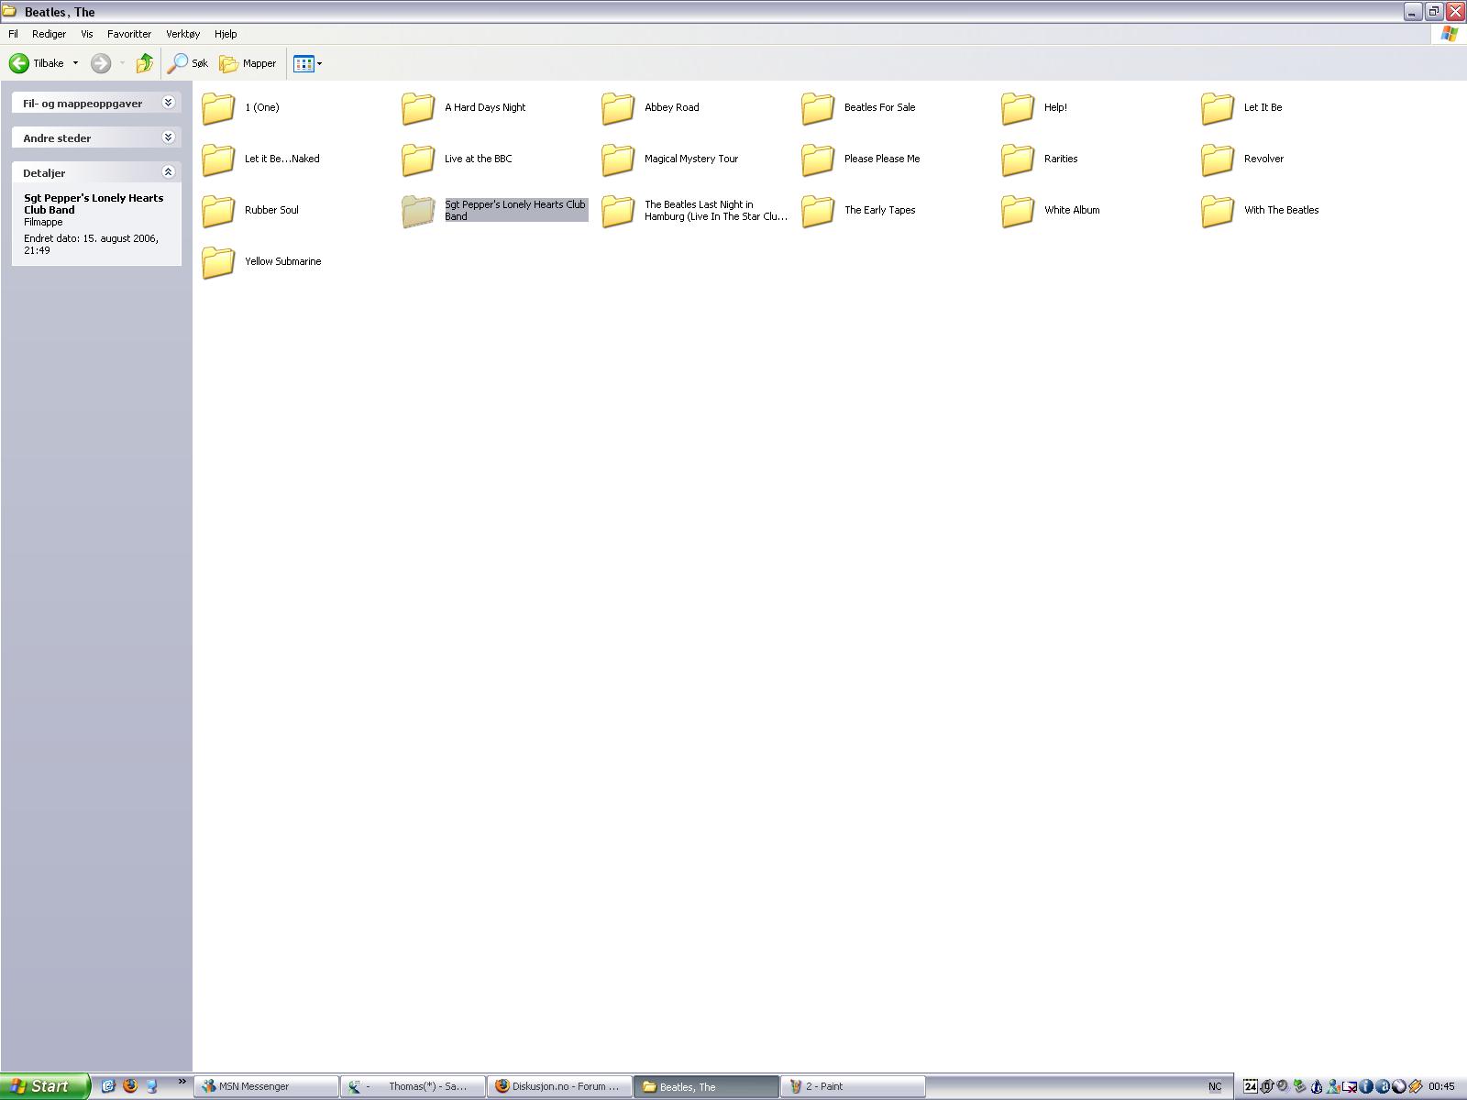Viewport: 1467px width, 1100px height.
Task: Toggle the Mapper folders pane
Action: 248,63
